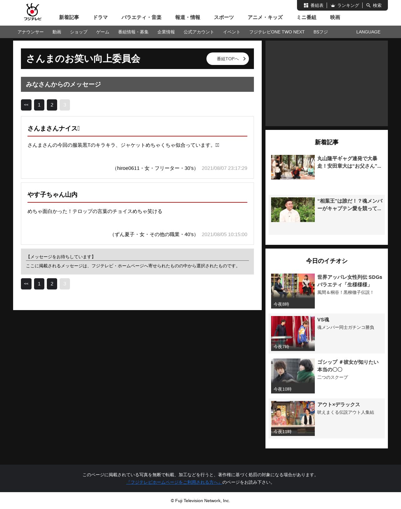Screen dimensions: 401x509
Task: Open the アニメ・キッズ menu
Action: [x=265, y=17]
